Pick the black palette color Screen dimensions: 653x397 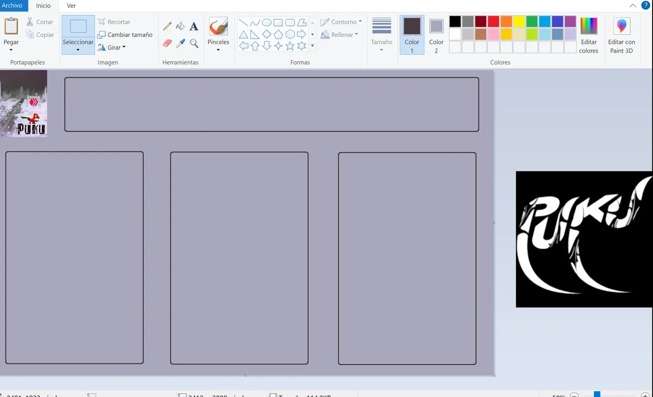[455, 21]
